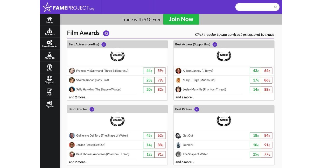Click Lesley Manville's avatar

tap(178, 89)
